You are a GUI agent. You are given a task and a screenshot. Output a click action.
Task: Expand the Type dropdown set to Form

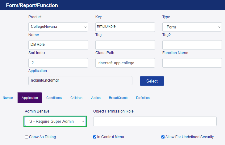(x=192, y=27)
